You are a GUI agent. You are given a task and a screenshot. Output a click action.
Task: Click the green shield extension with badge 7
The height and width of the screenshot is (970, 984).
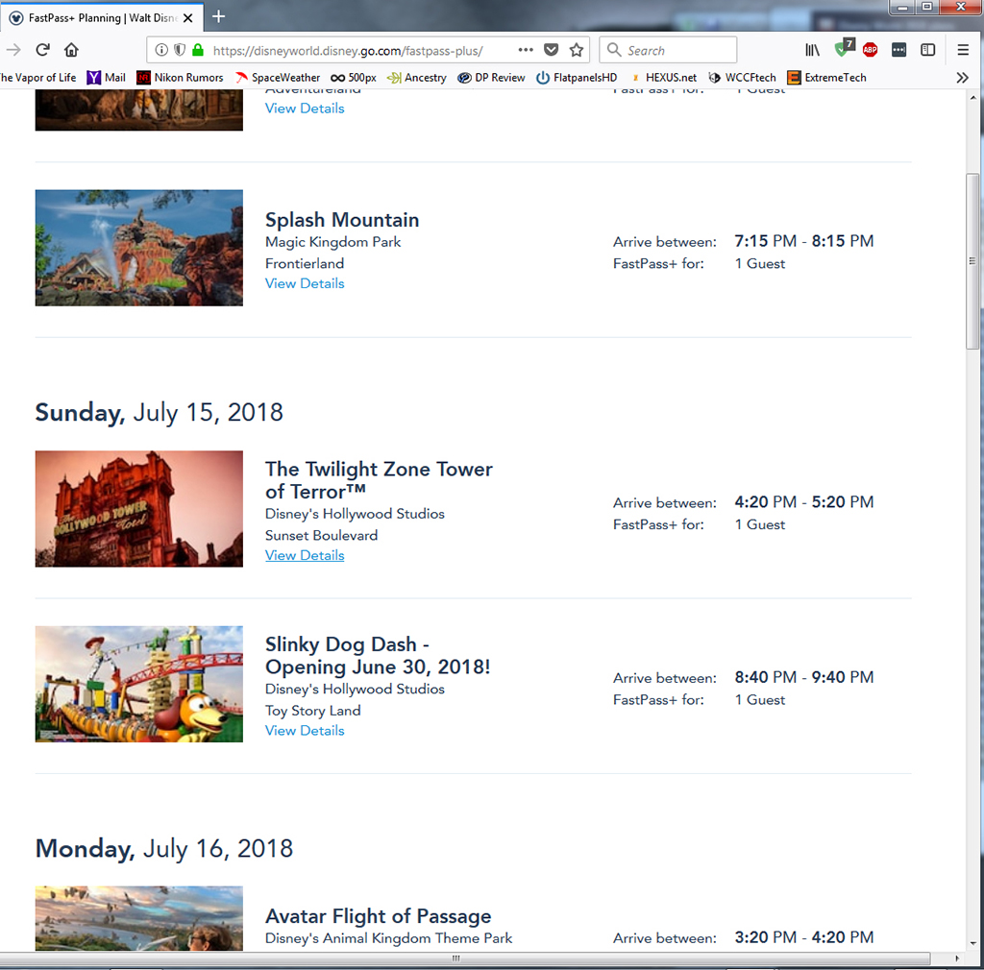coord(844,48)
